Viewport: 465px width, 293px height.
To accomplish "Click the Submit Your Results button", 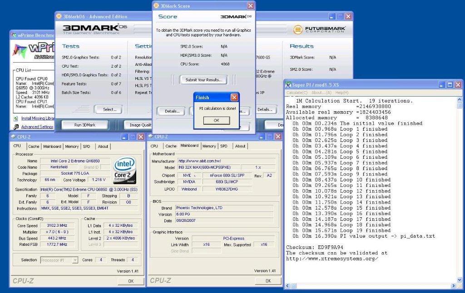I will click(x=203, y=80).
